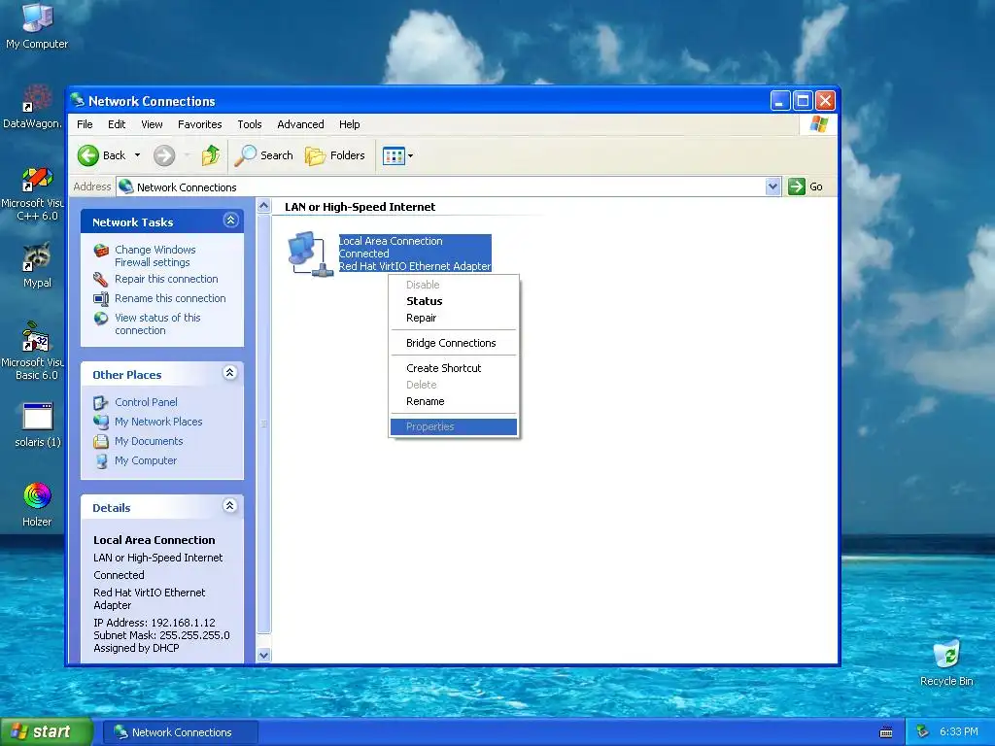The height and width of the screenshot is (746, 995).
Task: Expand the Address bar dropdown
Action: click(772, 186)
